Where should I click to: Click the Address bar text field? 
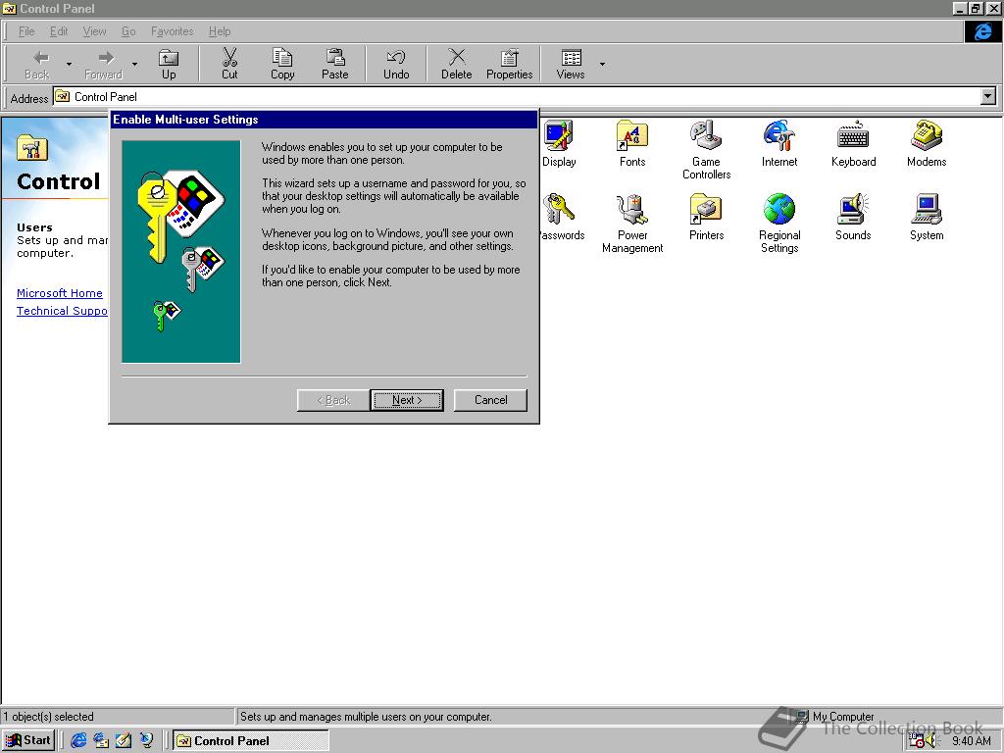518,97
